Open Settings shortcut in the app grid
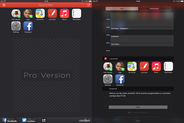 point(16,27)
